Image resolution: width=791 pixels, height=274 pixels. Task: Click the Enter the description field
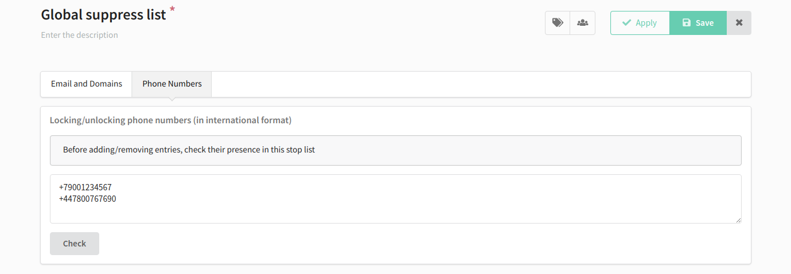point(80,35)
